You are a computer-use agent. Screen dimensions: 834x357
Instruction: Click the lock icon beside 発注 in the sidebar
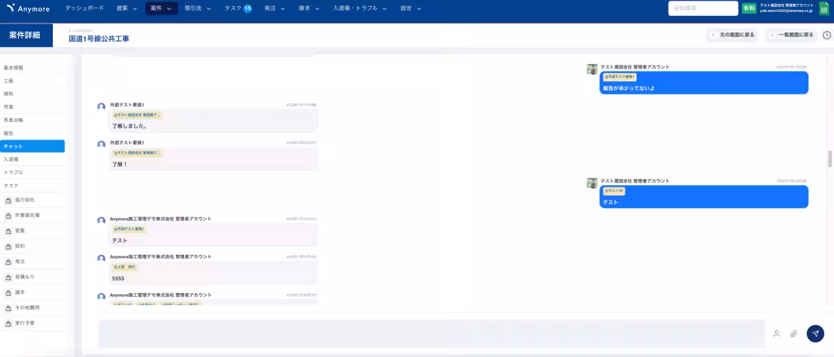click(x=8, y=262)
